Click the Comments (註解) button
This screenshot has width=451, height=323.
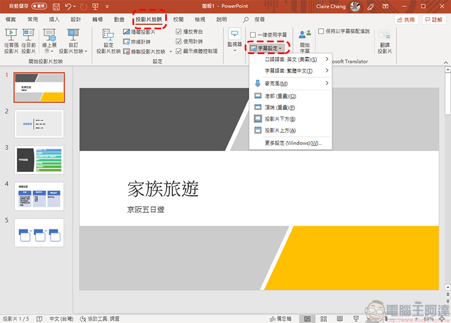pos(434,20)
